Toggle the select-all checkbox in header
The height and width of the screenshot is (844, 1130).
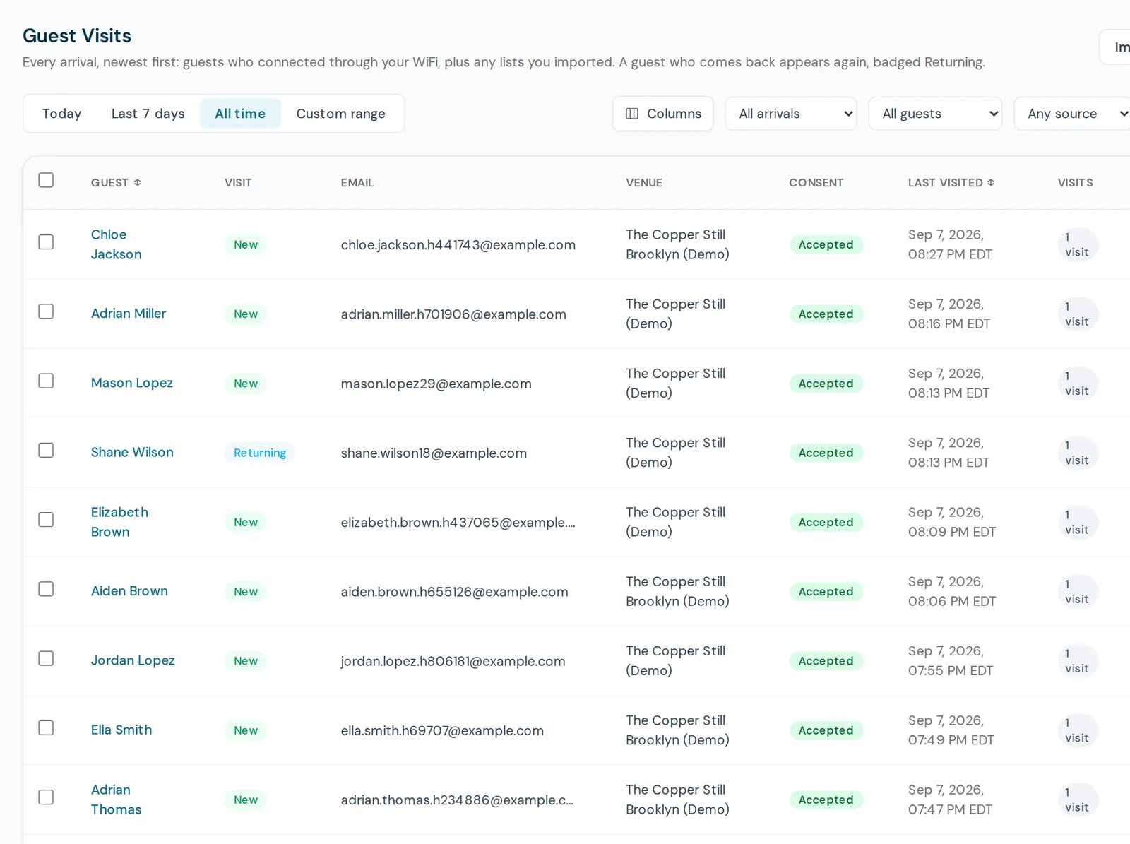[x=46, y=180]
